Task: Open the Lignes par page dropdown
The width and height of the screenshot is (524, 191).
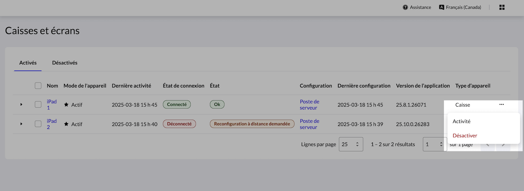Action: [x=351, y=144]
